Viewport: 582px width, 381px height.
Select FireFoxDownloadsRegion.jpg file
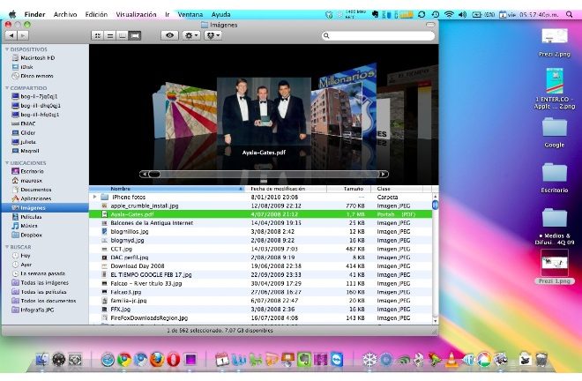(x=260, y=318)
